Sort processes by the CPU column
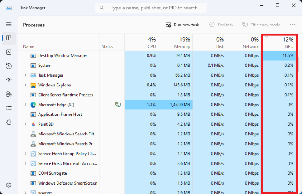 click(141, 42)
